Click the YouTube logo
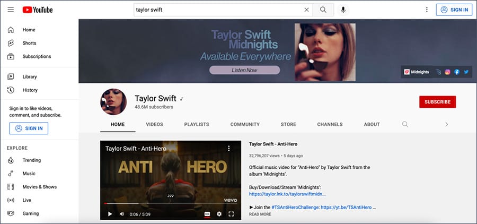 (x=38, y=10)
